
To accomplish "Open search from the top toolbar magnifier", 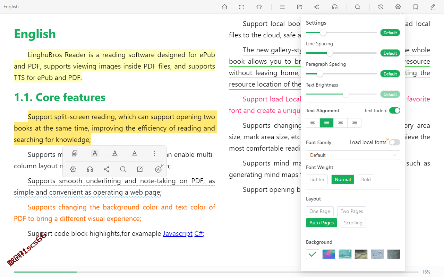I will click(x=358, y=7).
